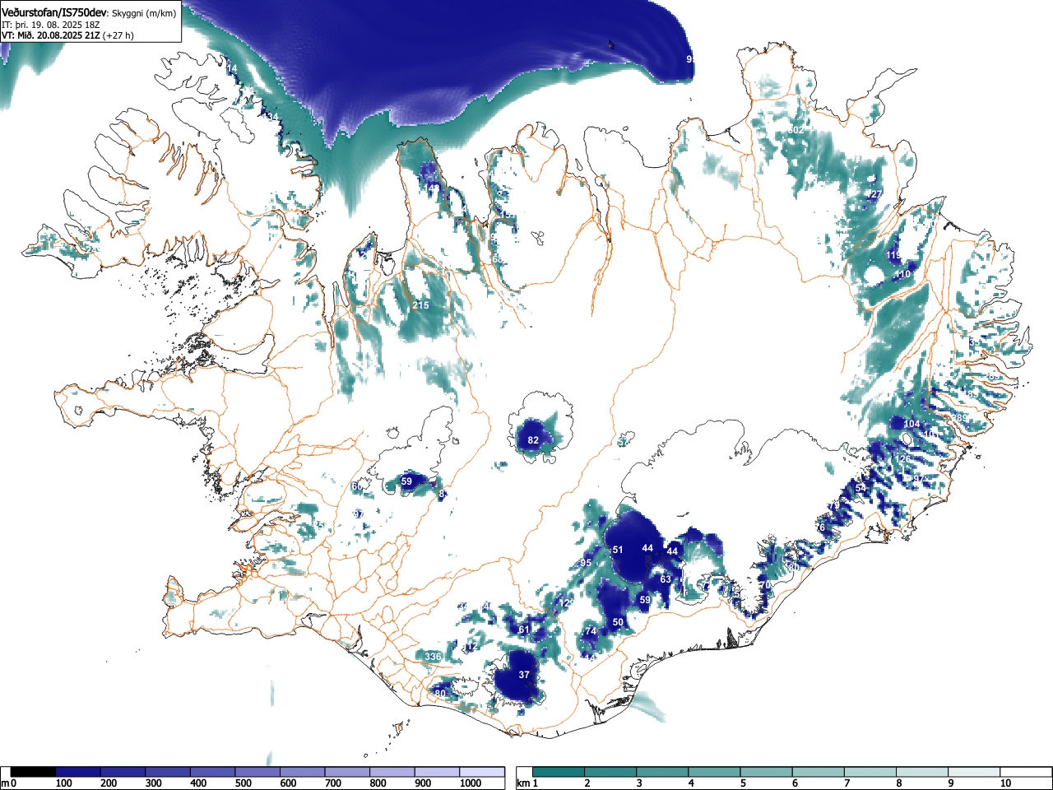Click the 'km 1' label of kilometer legend
1053x790 pixels.
pyautogui.click(x=527, y=783)
